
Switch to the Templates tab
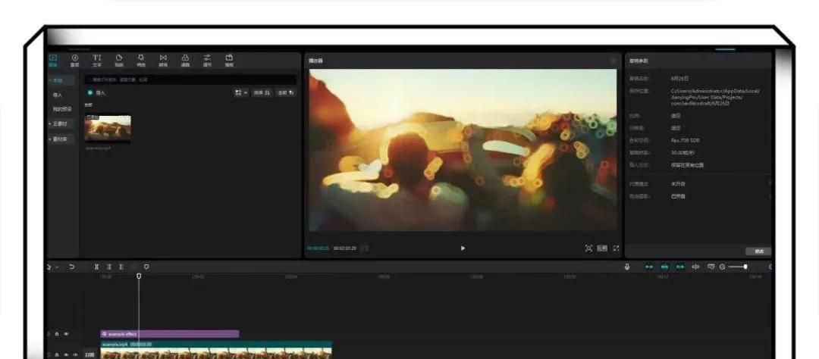click(229, 61)
